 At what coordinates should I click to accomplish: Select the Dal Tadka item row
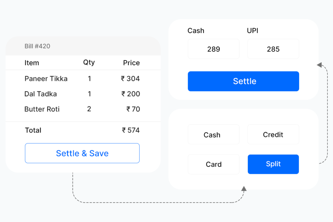(x=82, y=94)
